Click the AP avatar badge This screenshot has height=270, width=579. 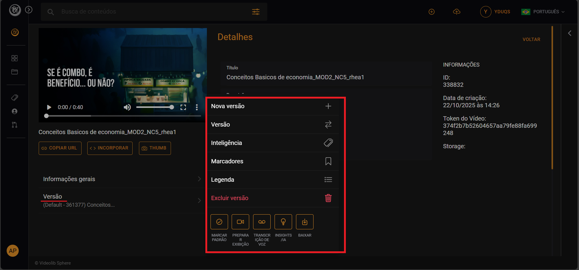tap(13, 251)
